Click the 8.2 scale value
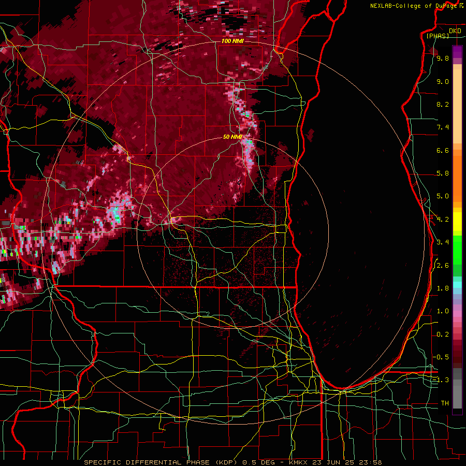The width and height of the screenshot is (466, 466). click(443, 105)
